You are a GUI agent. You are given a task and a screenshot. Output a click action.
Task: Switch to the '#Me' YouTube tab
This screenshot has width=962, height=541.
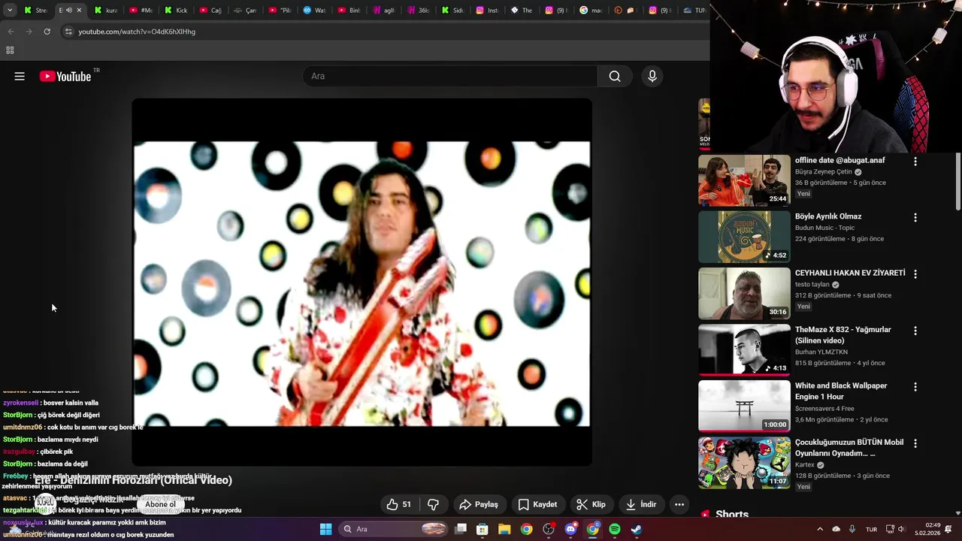[x=141, y=11]
